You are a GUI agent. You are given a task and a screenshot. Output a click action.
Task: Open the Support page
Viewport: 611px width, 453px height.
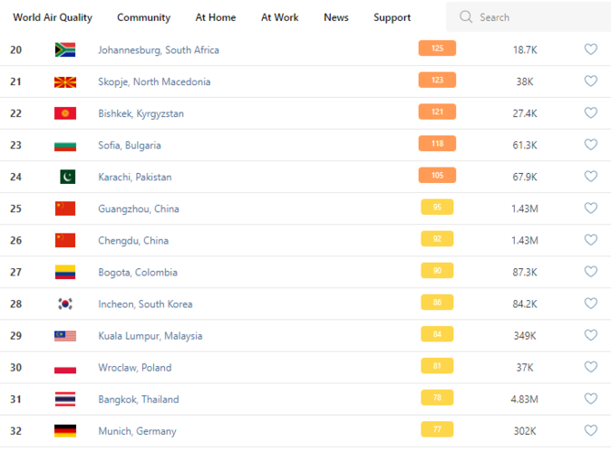[392, 17]
